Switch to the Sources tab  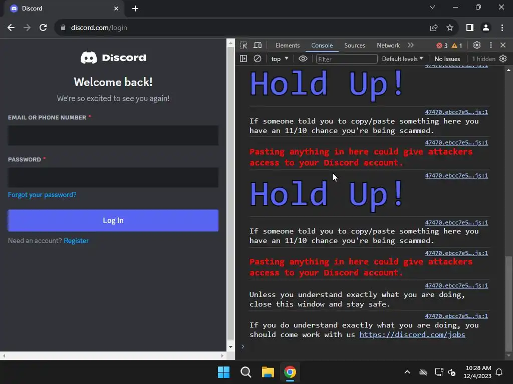pos(355,45)
